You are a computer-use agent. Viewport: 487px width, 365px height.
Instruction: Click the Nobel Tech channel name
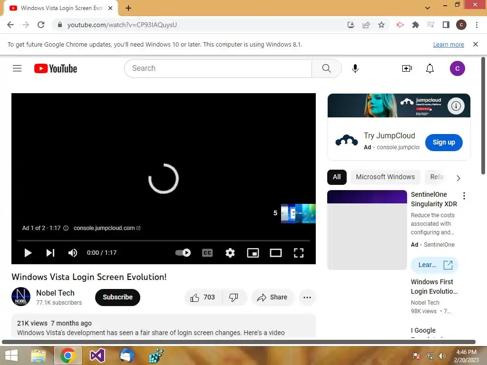[55, 293]
